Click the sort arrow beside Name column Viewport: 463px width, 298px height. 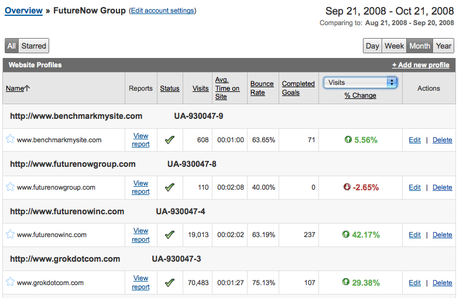coord(28,88)
